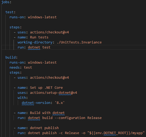Click 'windows-latest' under the build job
The width and height of the screenshot is (146, 137).
[42, 63]
